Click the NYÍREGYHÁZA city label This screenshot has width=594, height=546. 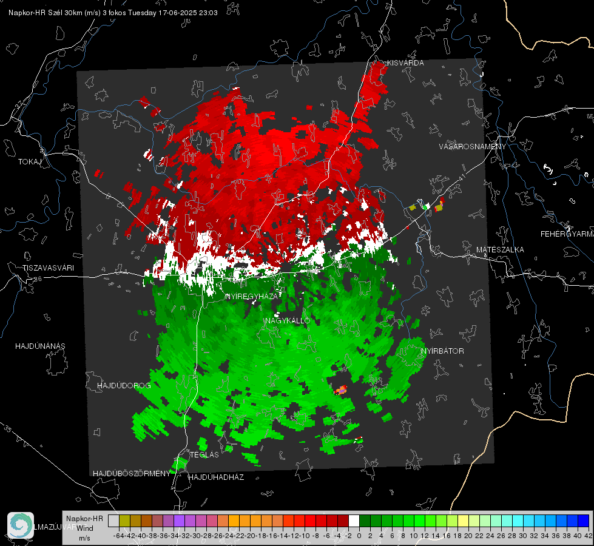252,296
